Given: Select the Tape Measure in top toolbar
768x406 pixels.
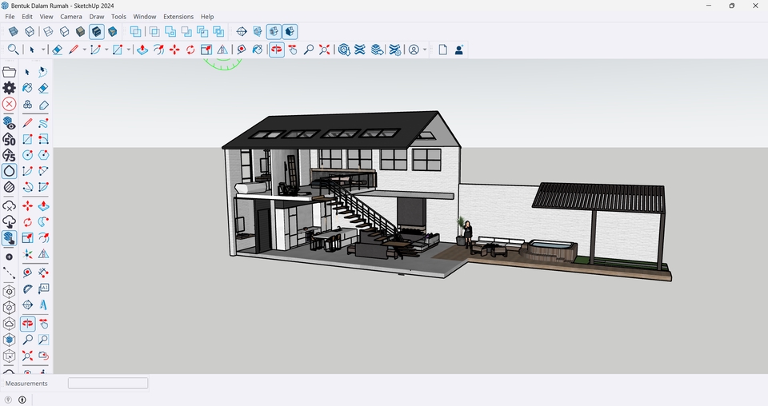Looking at the screenshot, I should point(242,50).
